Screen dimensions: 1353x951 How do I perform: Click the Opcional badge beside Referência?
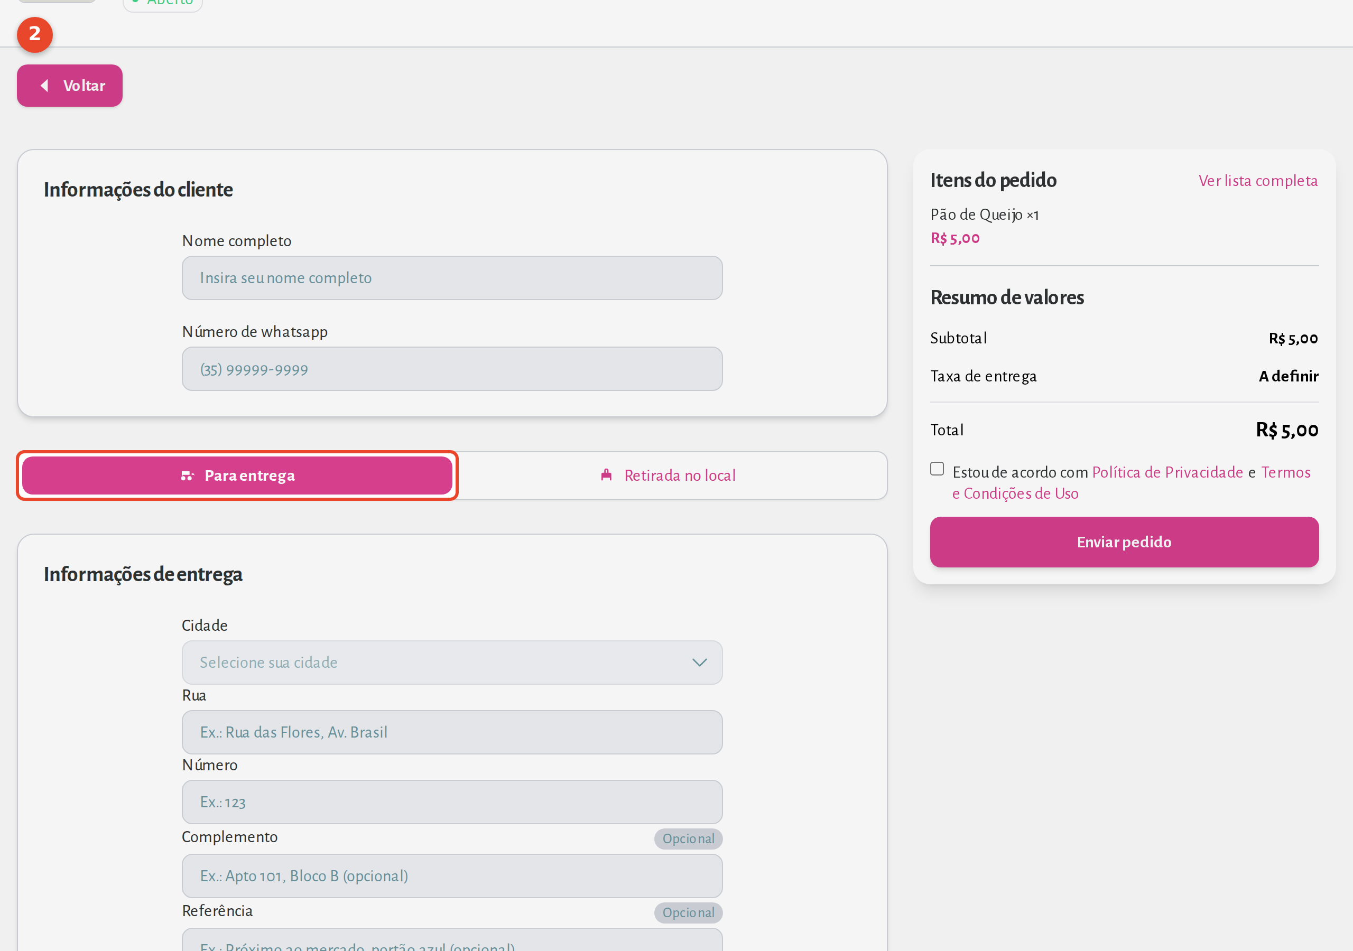[688, 913]
